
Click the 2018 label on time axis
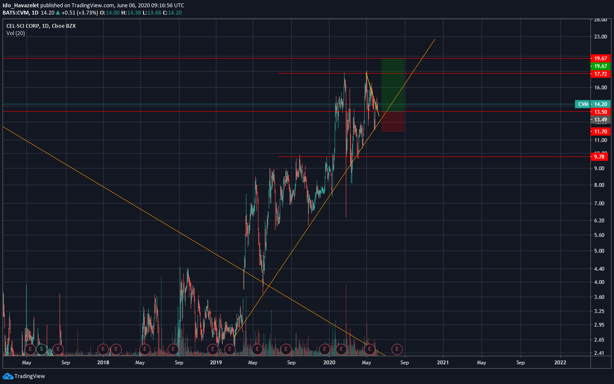click(x=103, y=363)
